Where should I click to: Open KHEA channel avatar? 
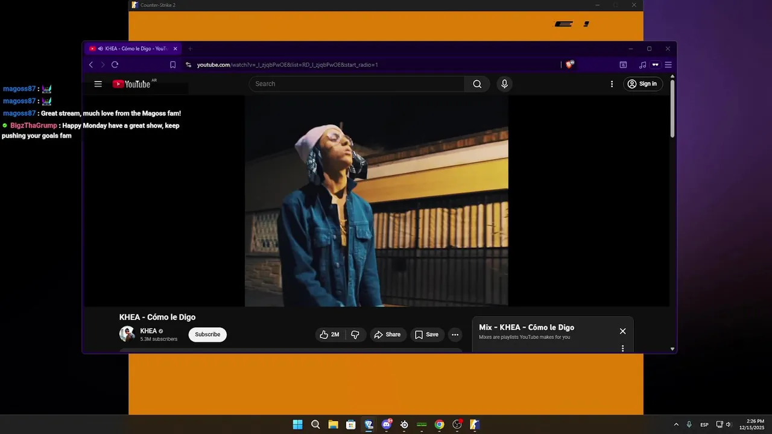coord(127,334)
